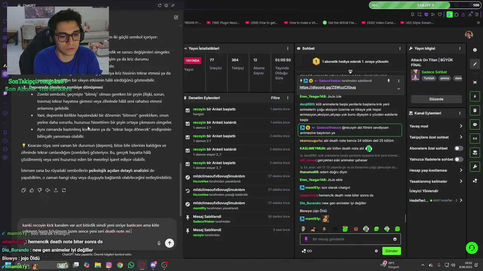Image resolution: width=483 pixels, height=271 pixels.
Task: Open bookmark How to make a VA...
Action: point(301,23)
